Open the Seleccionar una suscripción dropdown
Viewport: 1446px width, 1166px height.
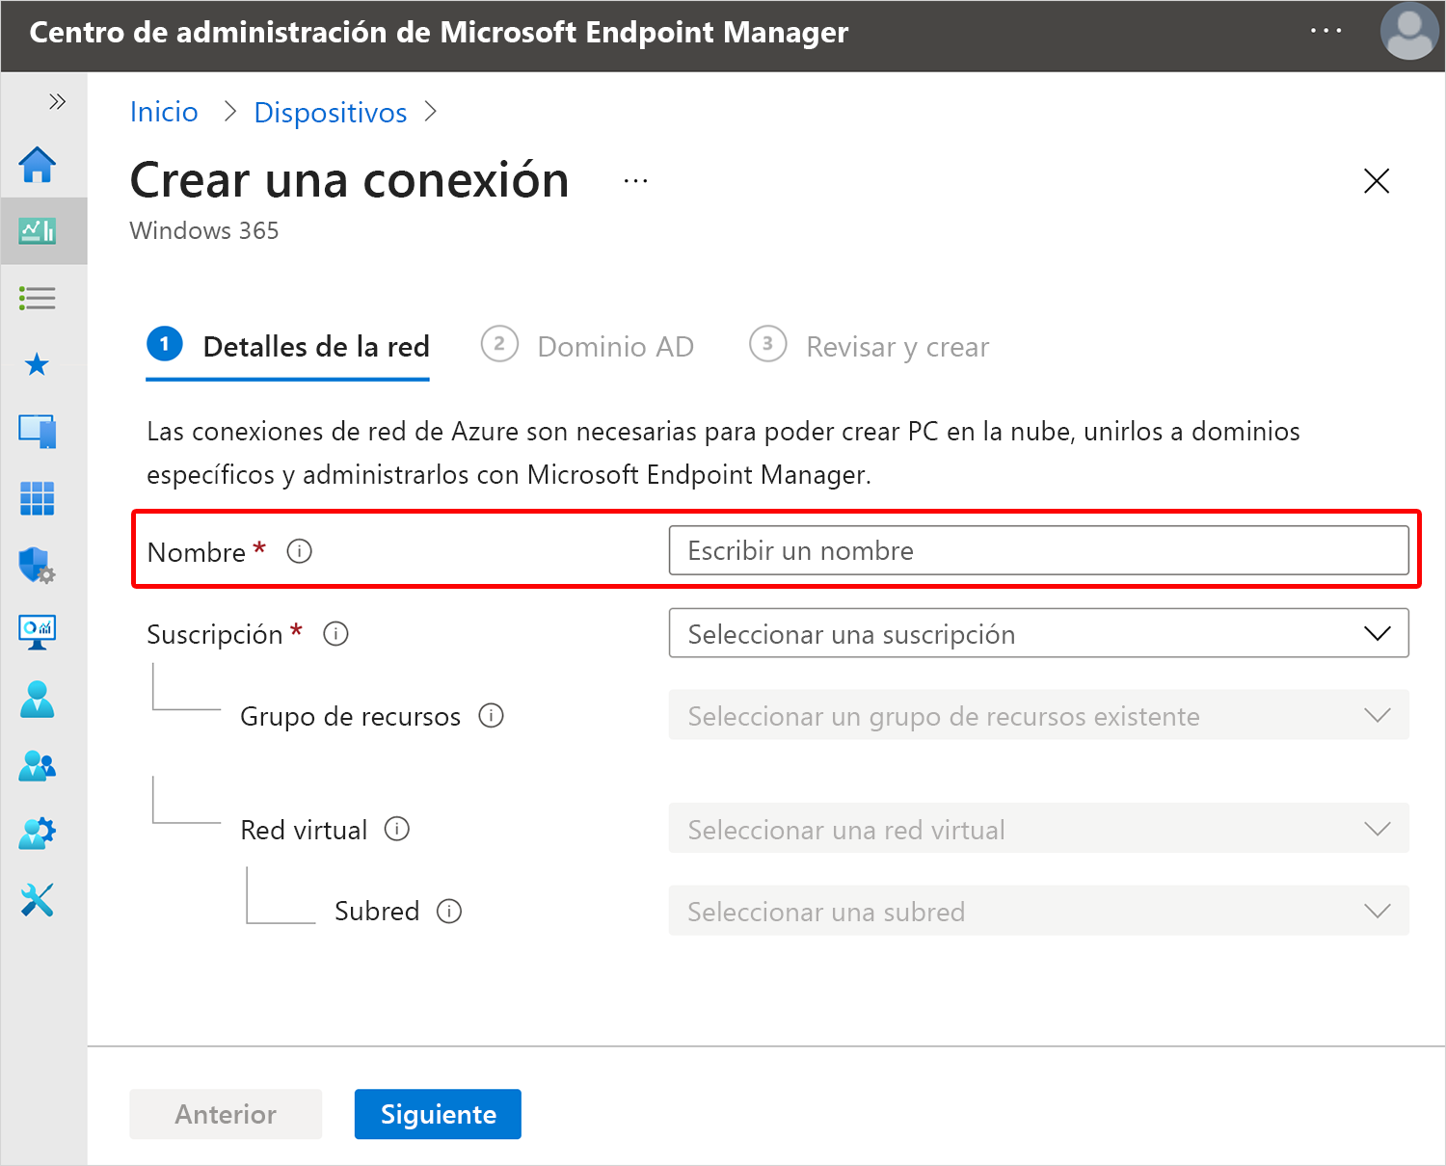(1039, 633)
